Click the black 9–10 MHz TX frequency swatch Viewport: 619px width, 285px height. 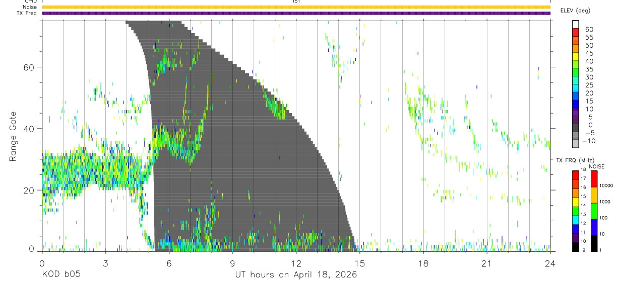(575, 247)
